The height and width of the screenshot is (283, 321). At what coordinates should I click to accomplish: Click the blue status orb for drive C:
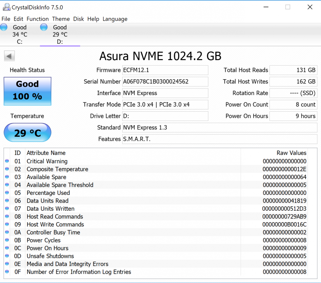(x=4, y=27)
